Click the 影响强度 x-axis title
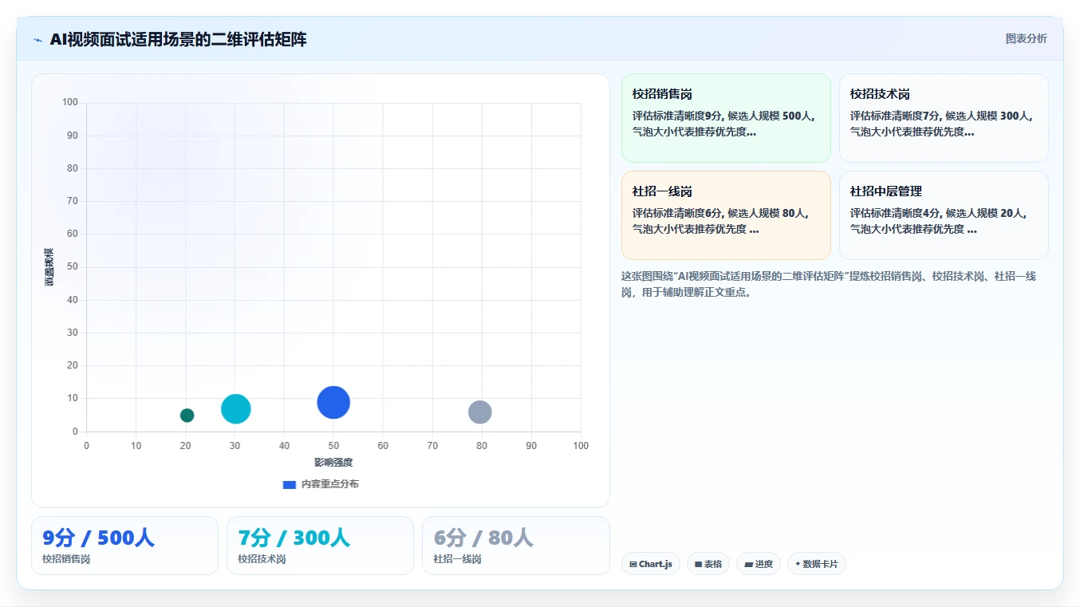This screenshot has width=1080, height=607. pyautogui.click(x=333, y=463)
